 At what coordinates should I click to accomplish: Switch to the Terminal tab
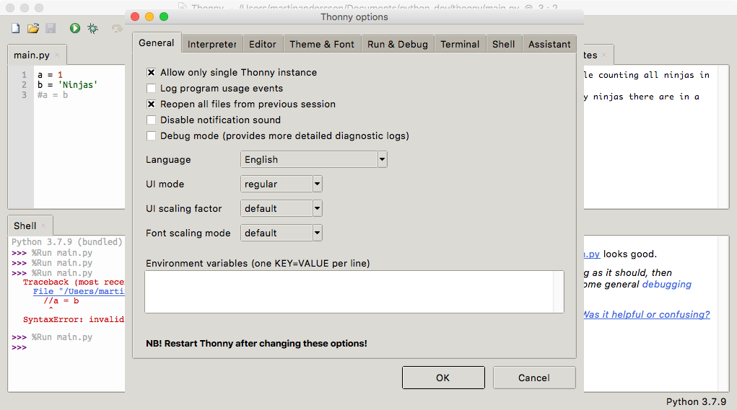coord(460,44)
